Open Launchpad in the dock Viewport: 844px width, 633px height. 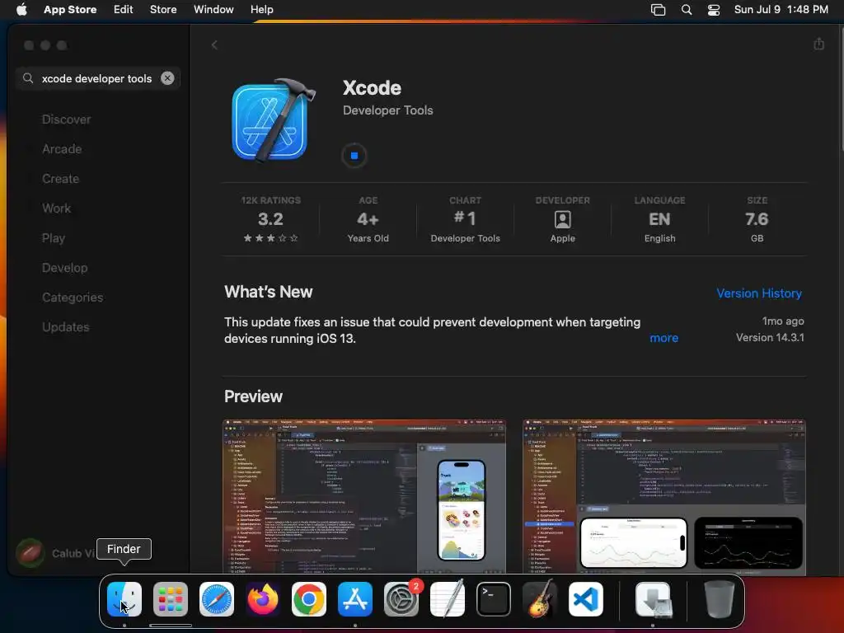171,599
